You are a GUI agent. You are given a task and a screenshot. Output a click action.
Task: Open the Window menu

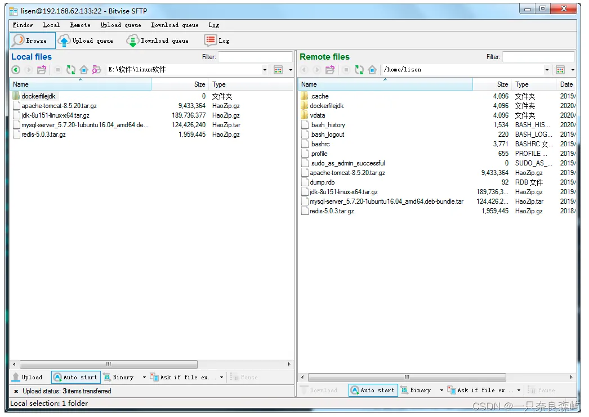(23, 25)
